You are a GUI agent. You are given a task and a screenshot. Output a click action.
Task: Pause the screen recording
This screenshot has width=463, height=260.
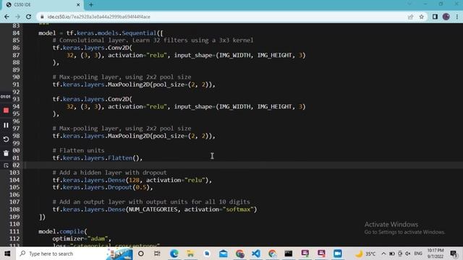point(6,125)
